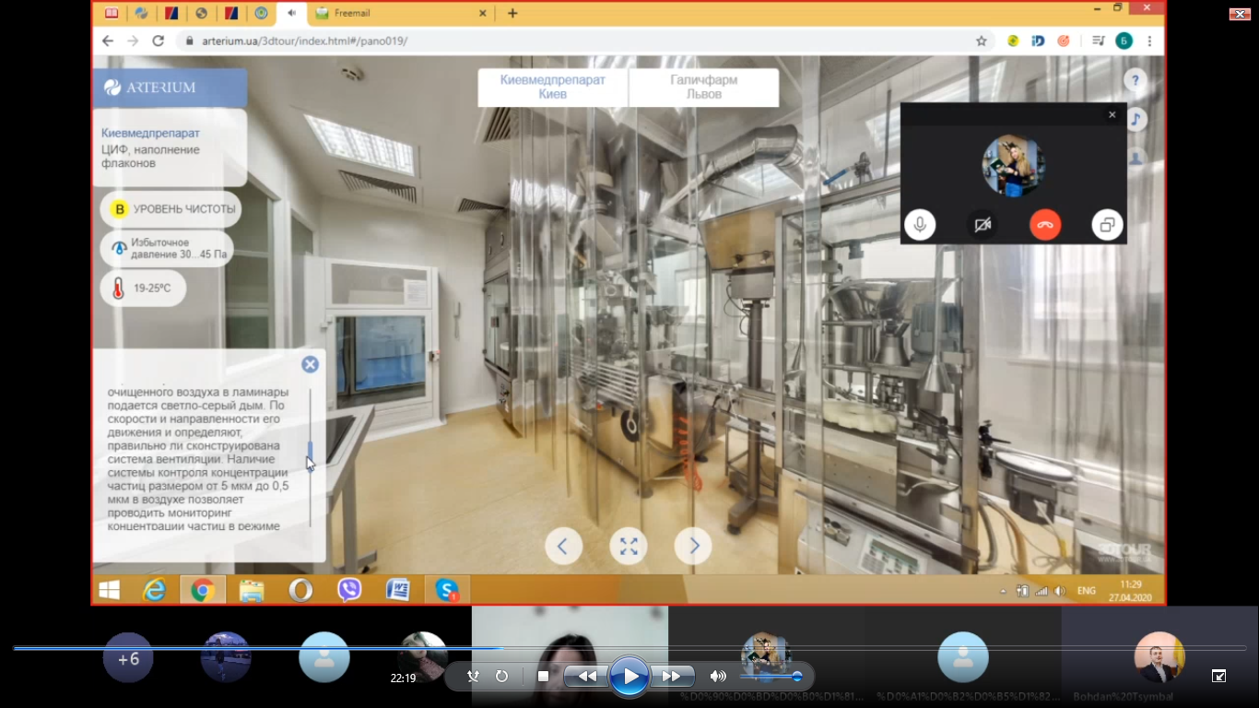The width and height of the screenshot is (1259, 708).
Task: Open Internet Explorer from taskbar
Action: (155, 590)
